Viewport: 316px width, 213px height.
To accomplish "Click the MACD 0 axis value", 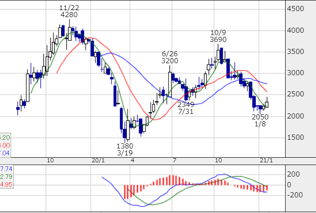I will [x=289, y=185].
